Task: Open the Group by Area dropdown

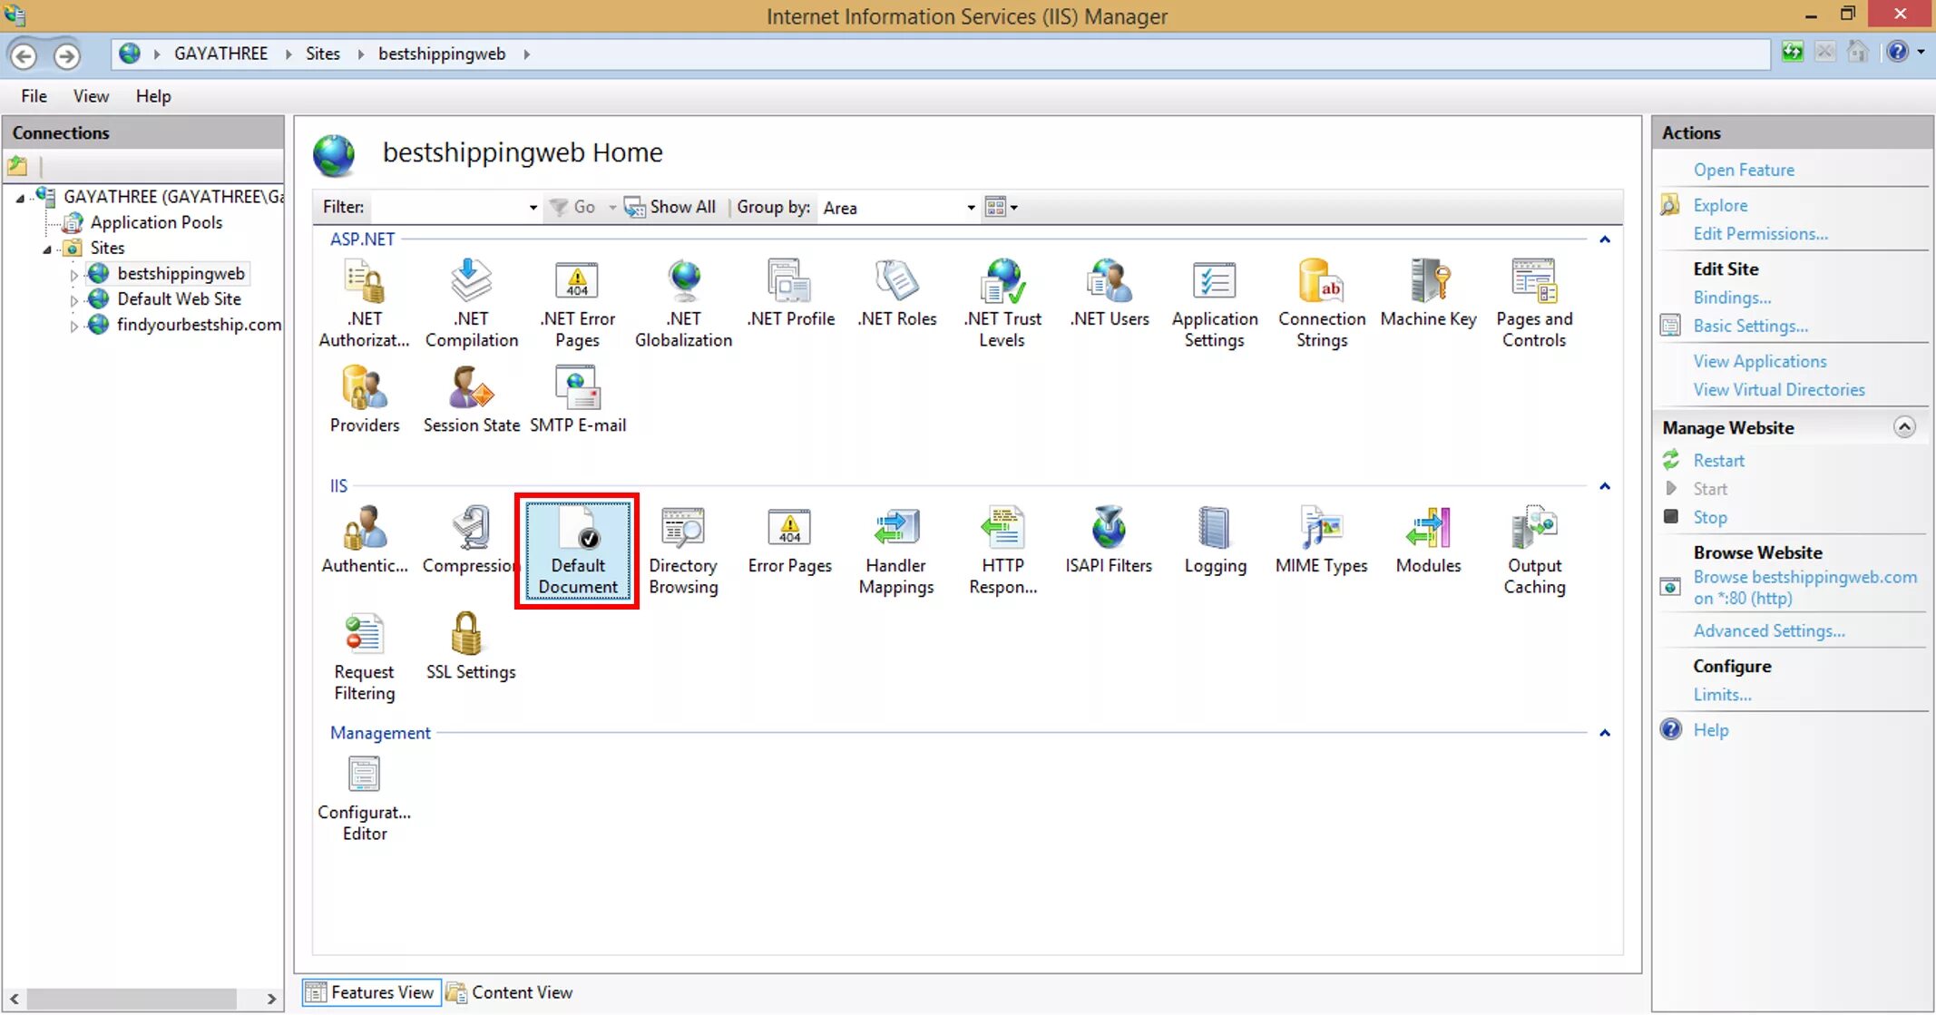Action: [970, 208]
